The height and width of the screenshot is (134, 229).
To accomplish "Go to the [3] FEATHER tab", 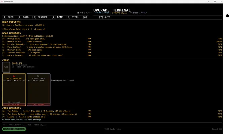I will [40, 17].
